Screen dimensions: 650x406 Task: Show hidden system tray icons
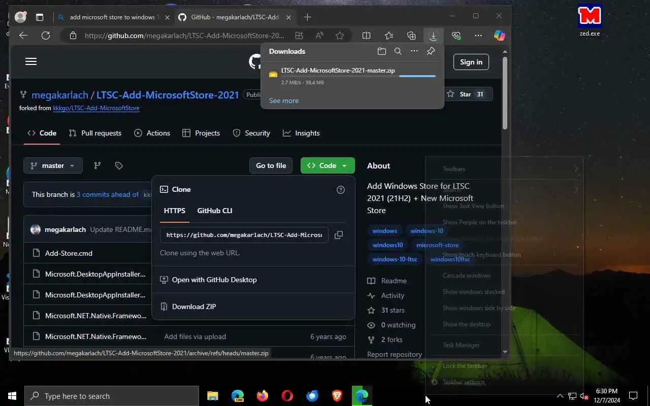(560, 396)
